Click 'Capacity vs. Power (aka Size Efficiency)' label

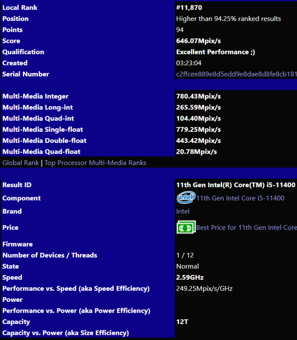tap(65, 333)
